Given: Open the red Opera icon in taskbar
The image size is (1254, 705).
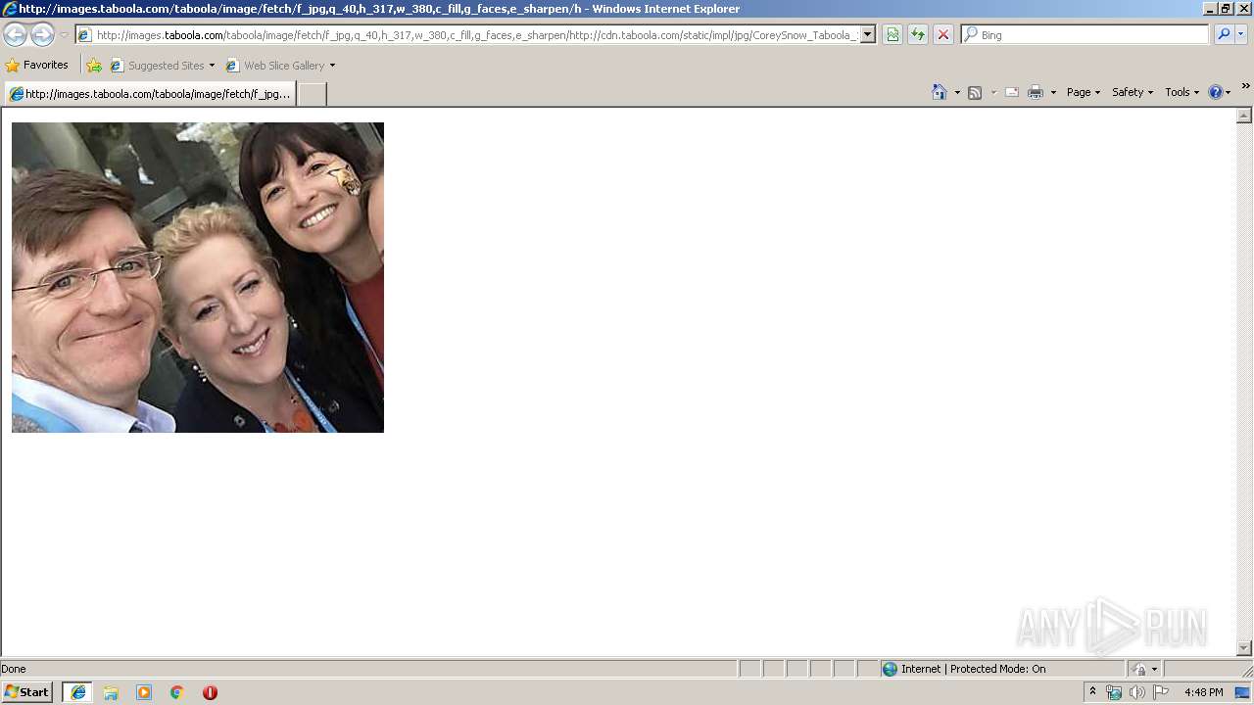Looking at the screenshot, I should click(210, 692).
